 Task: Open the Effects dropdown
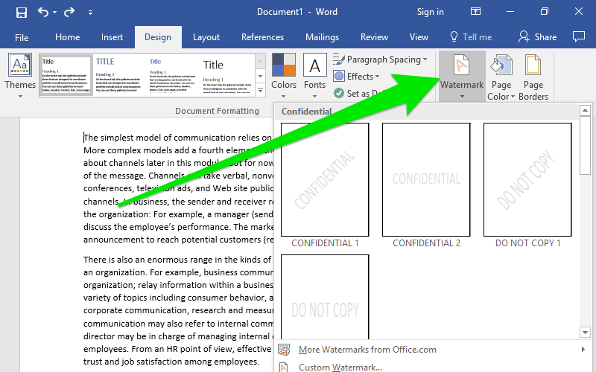(357, 76)
